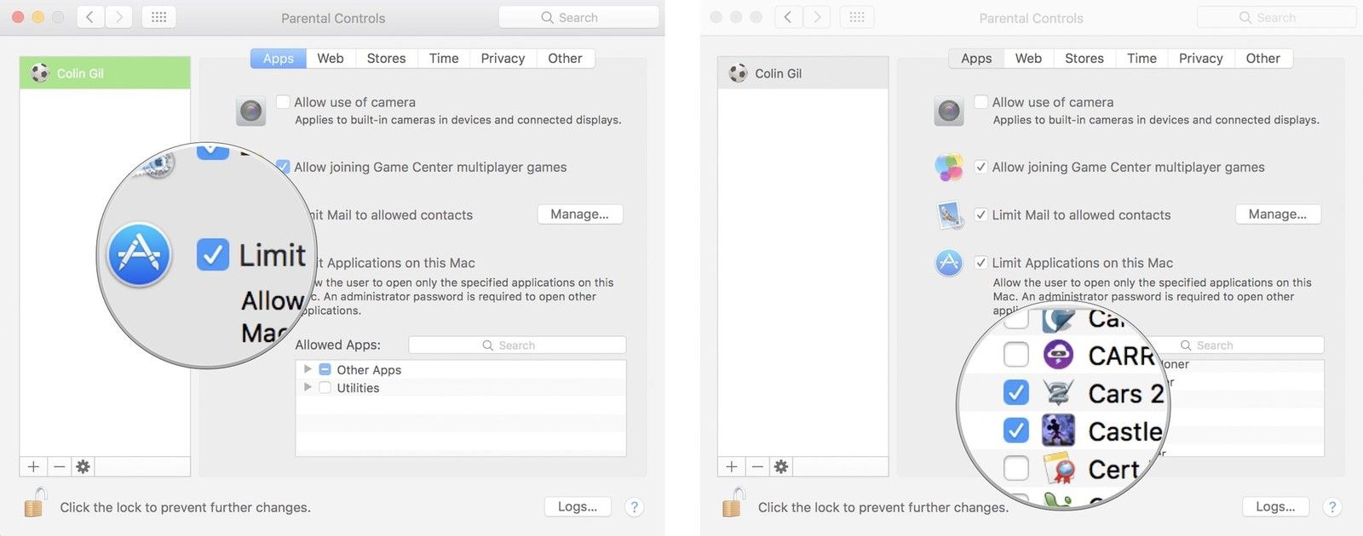1363x536 pixels.
Task: Click the Game Center bubbles icon
Action: (948, 168)
